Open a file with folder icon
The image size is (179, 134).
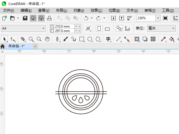click(13, 18)
